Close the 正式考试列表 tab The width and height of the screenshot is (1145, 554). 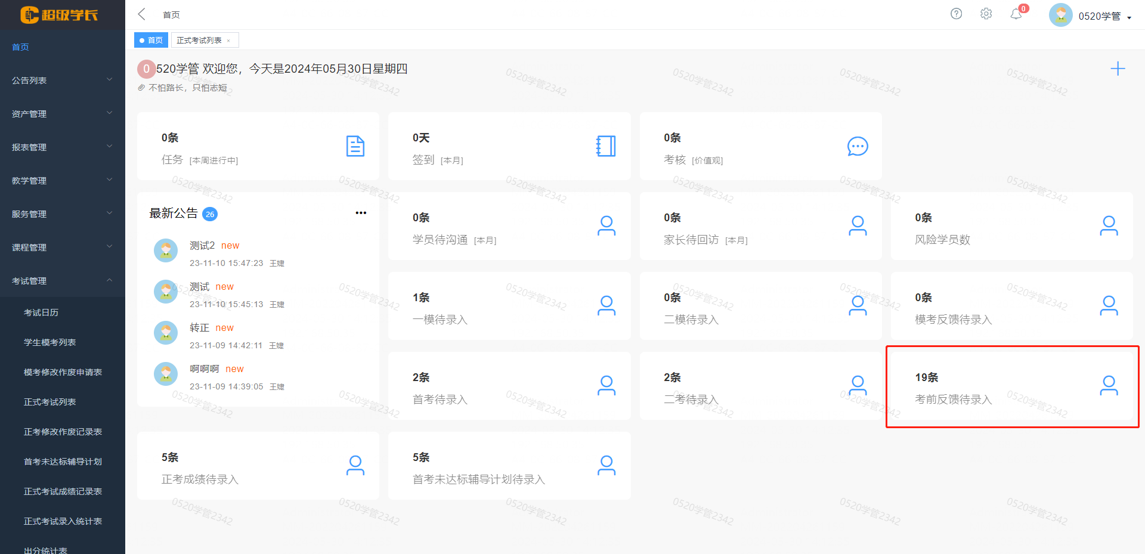coord(228,41)
